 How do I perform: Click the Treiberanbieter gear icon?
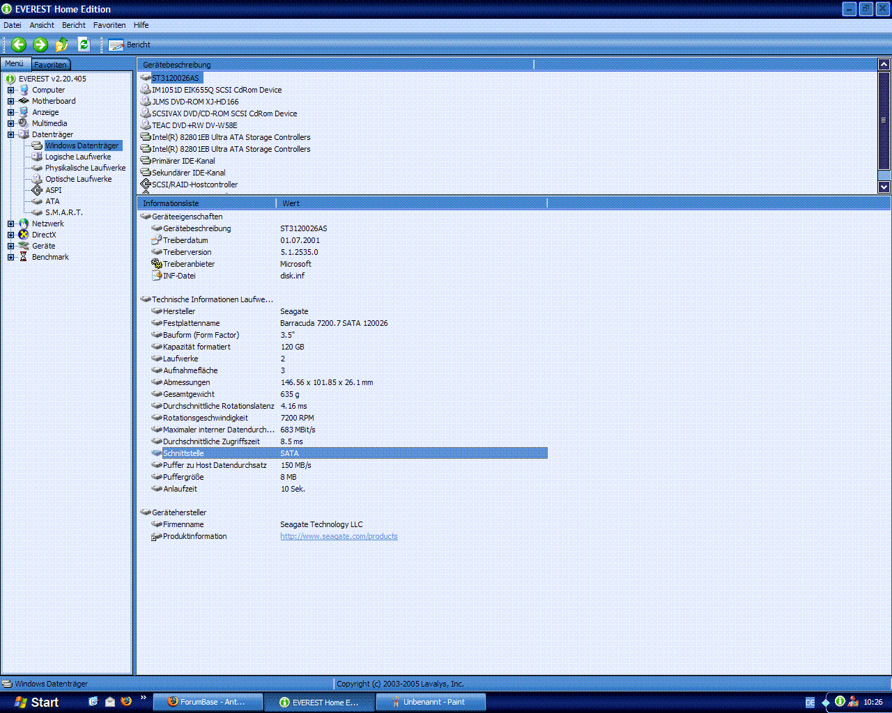157,264
